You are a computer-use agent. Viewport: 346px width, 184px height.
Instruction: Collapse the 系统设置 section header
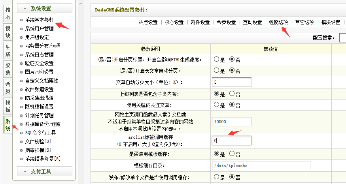(44, 8)
